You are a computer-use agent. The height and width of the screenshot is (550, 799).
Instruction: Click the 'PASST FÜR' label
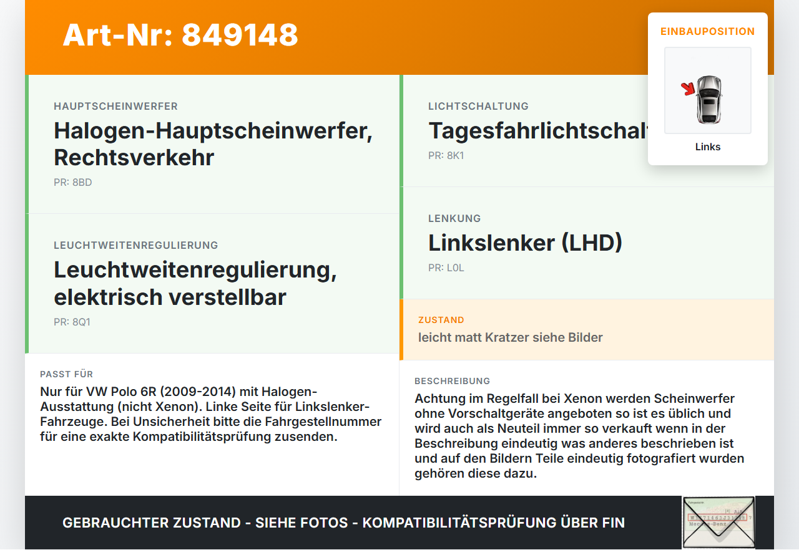pos(67,374)
